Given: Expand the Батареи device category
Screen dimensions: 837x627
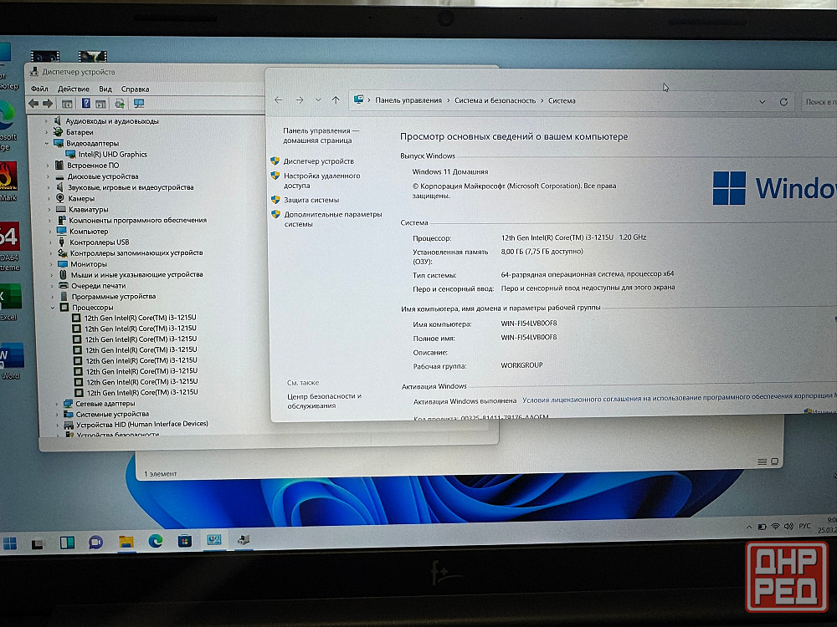Looking at the screenshot, I should coord(49,132).
